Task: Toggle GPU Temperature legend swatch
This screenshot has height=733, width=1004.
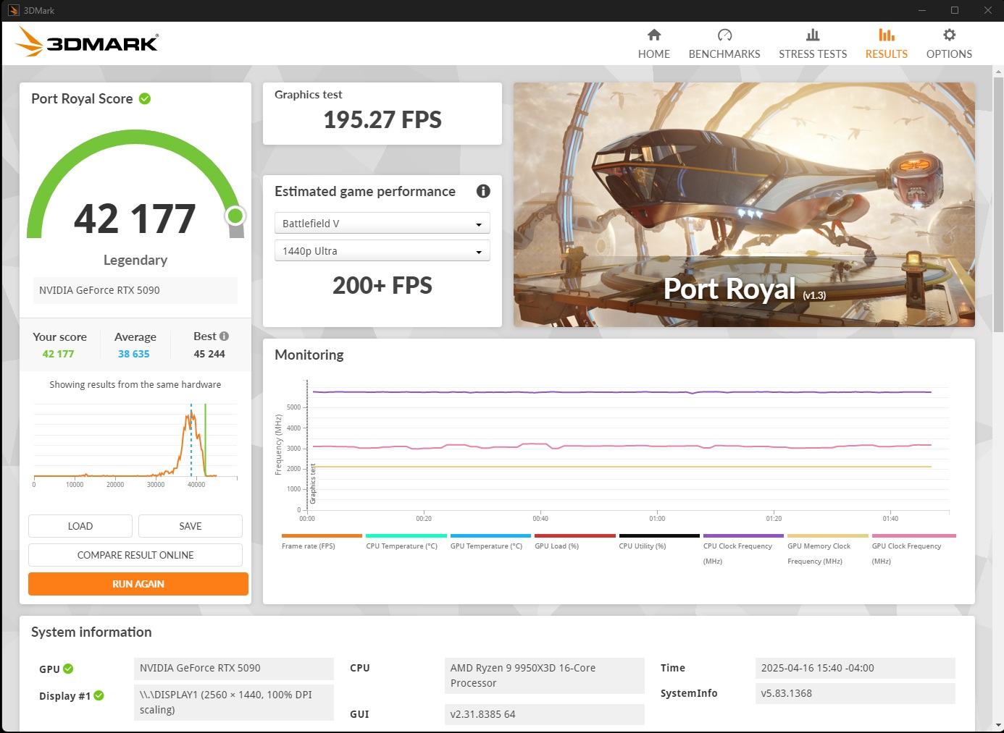Action: click(x=490, y=536)
